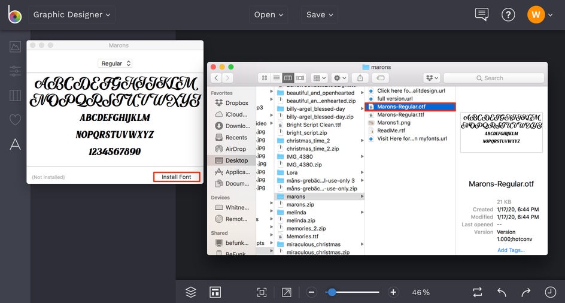Open the Layers panel icon
This screenshot has width=565, height=303.
point(190,292)
